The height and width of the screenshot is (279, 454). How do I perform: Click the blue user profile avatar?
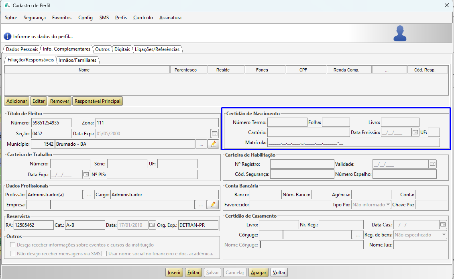point(400,33)
